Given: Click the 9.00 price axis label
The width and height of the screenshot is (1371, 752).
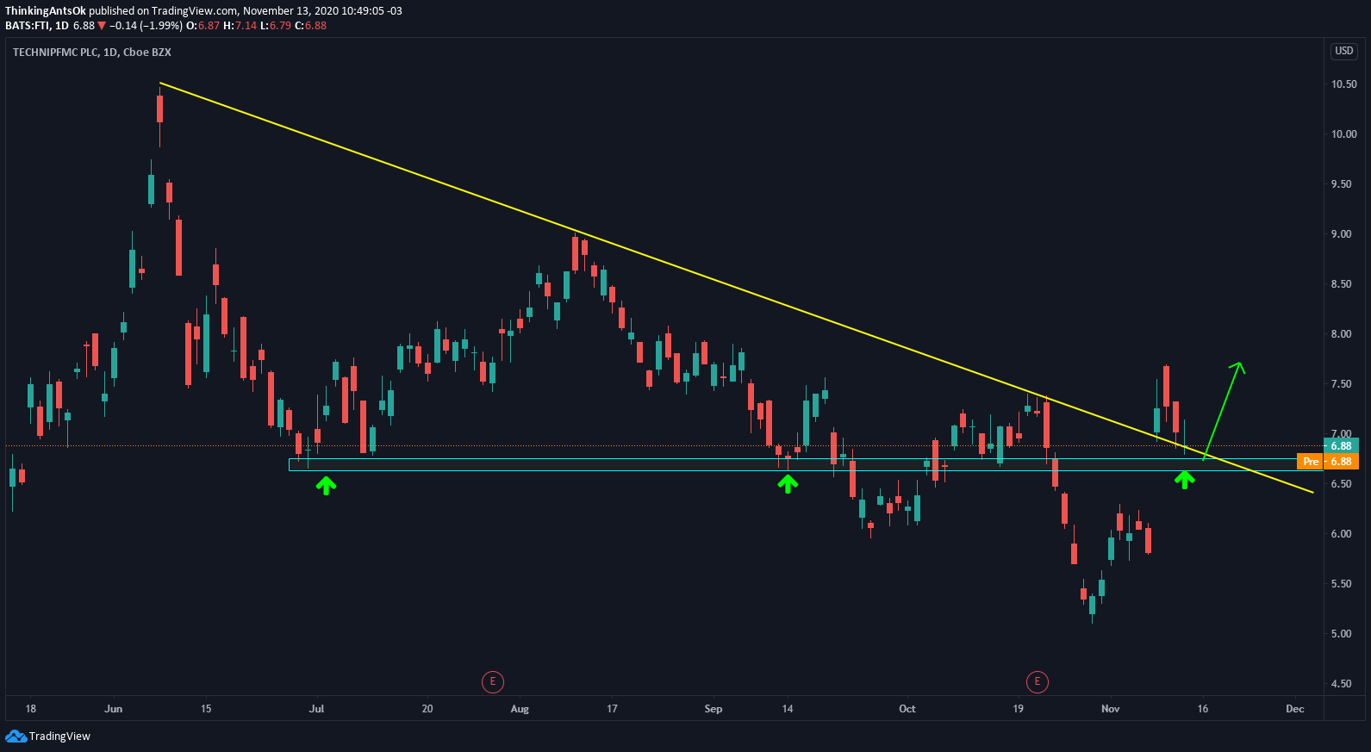Looking at the screenshot, I should tap(1341, 234).
